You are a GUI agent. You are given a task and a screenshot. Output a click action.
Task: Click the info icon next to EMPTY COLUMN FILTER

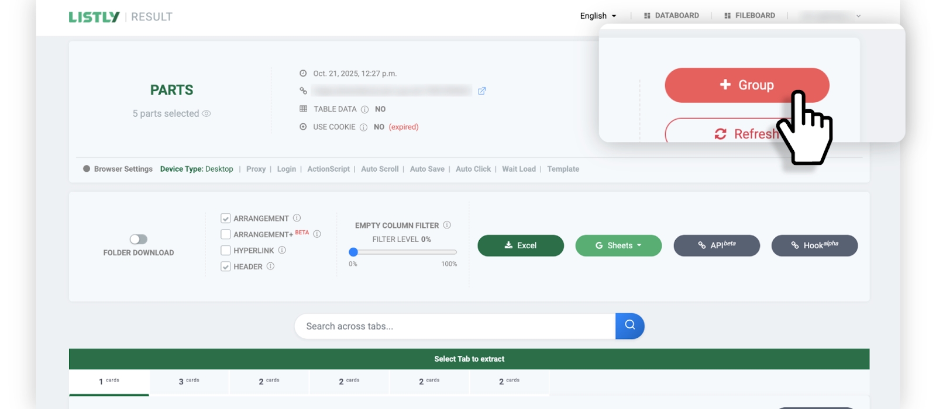tap(447, 225)
